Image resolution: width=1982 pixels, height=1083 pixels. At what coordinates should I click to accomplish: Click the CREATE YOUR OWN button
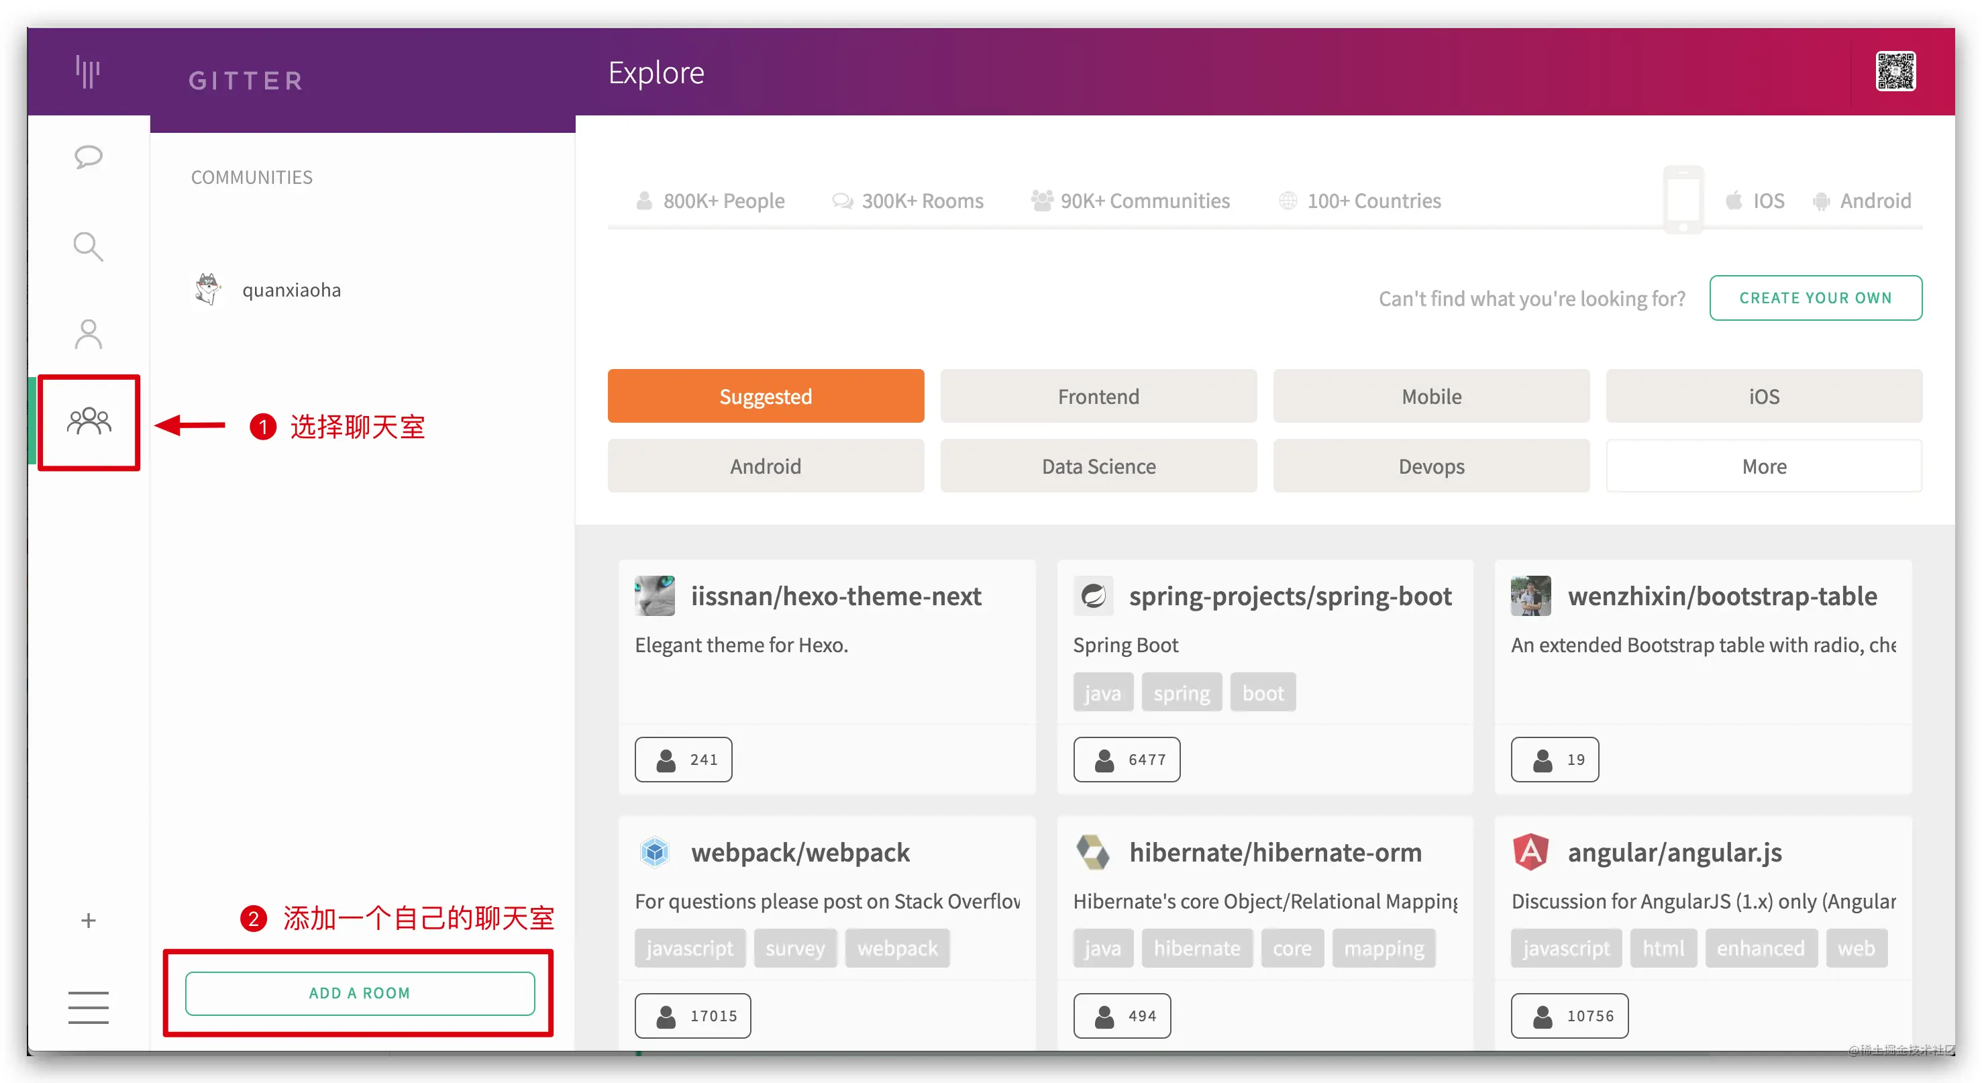tap(1816, 298)
